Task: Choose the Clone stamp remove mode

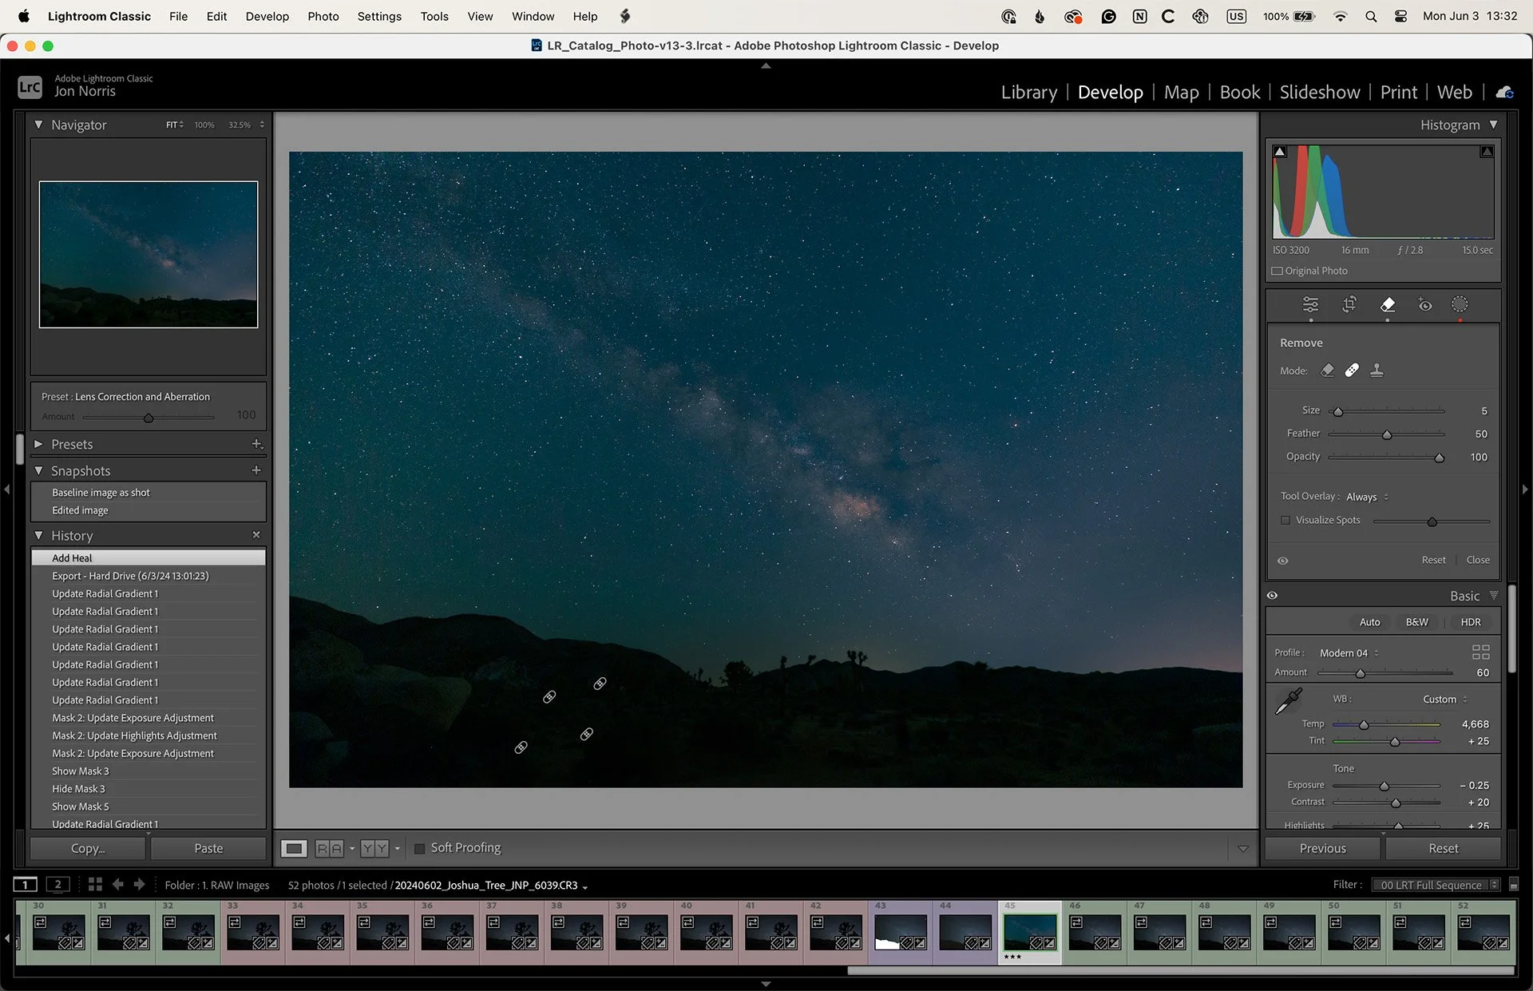Action: pos(1377,371)
